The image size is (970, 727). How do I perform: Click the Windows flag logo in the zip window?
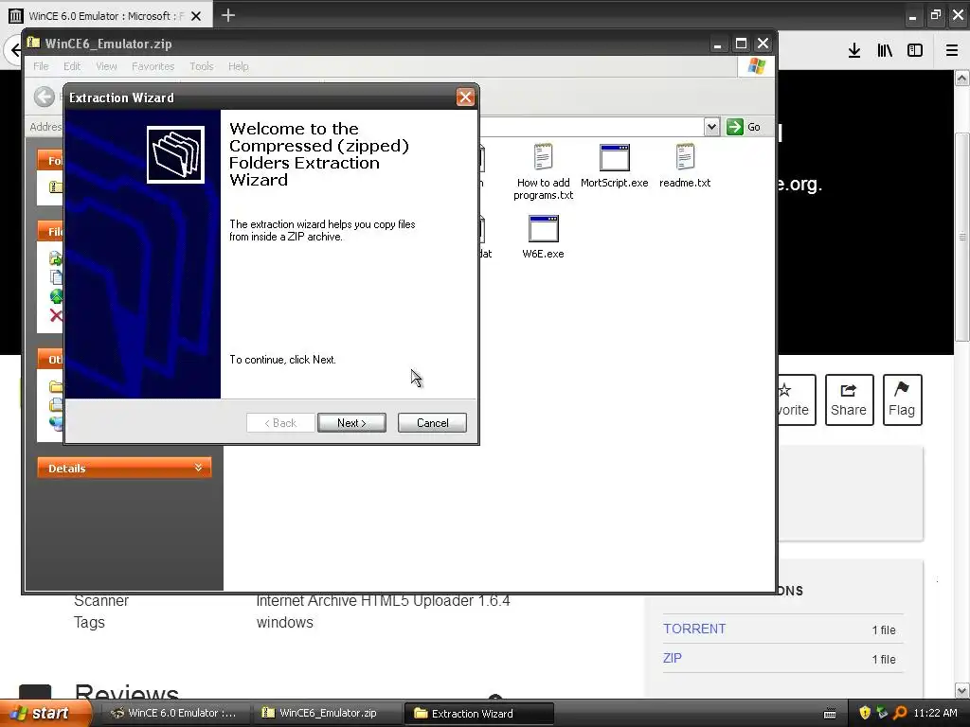(x=756, y=66)
